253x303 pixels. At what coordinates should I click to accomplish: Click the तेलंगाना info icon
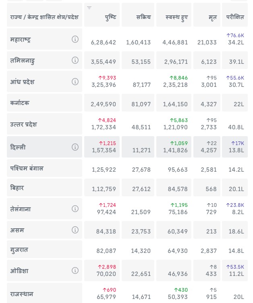click(75, 209)
